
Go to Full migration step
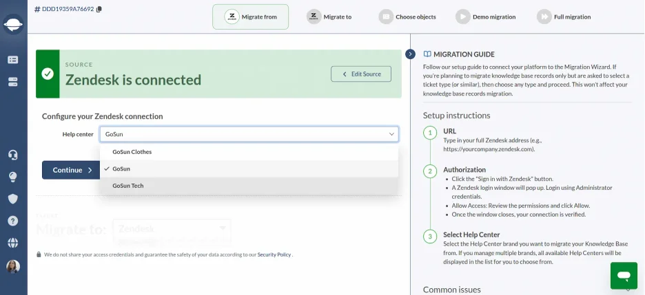pyautogui.click(x=564, y=17)
